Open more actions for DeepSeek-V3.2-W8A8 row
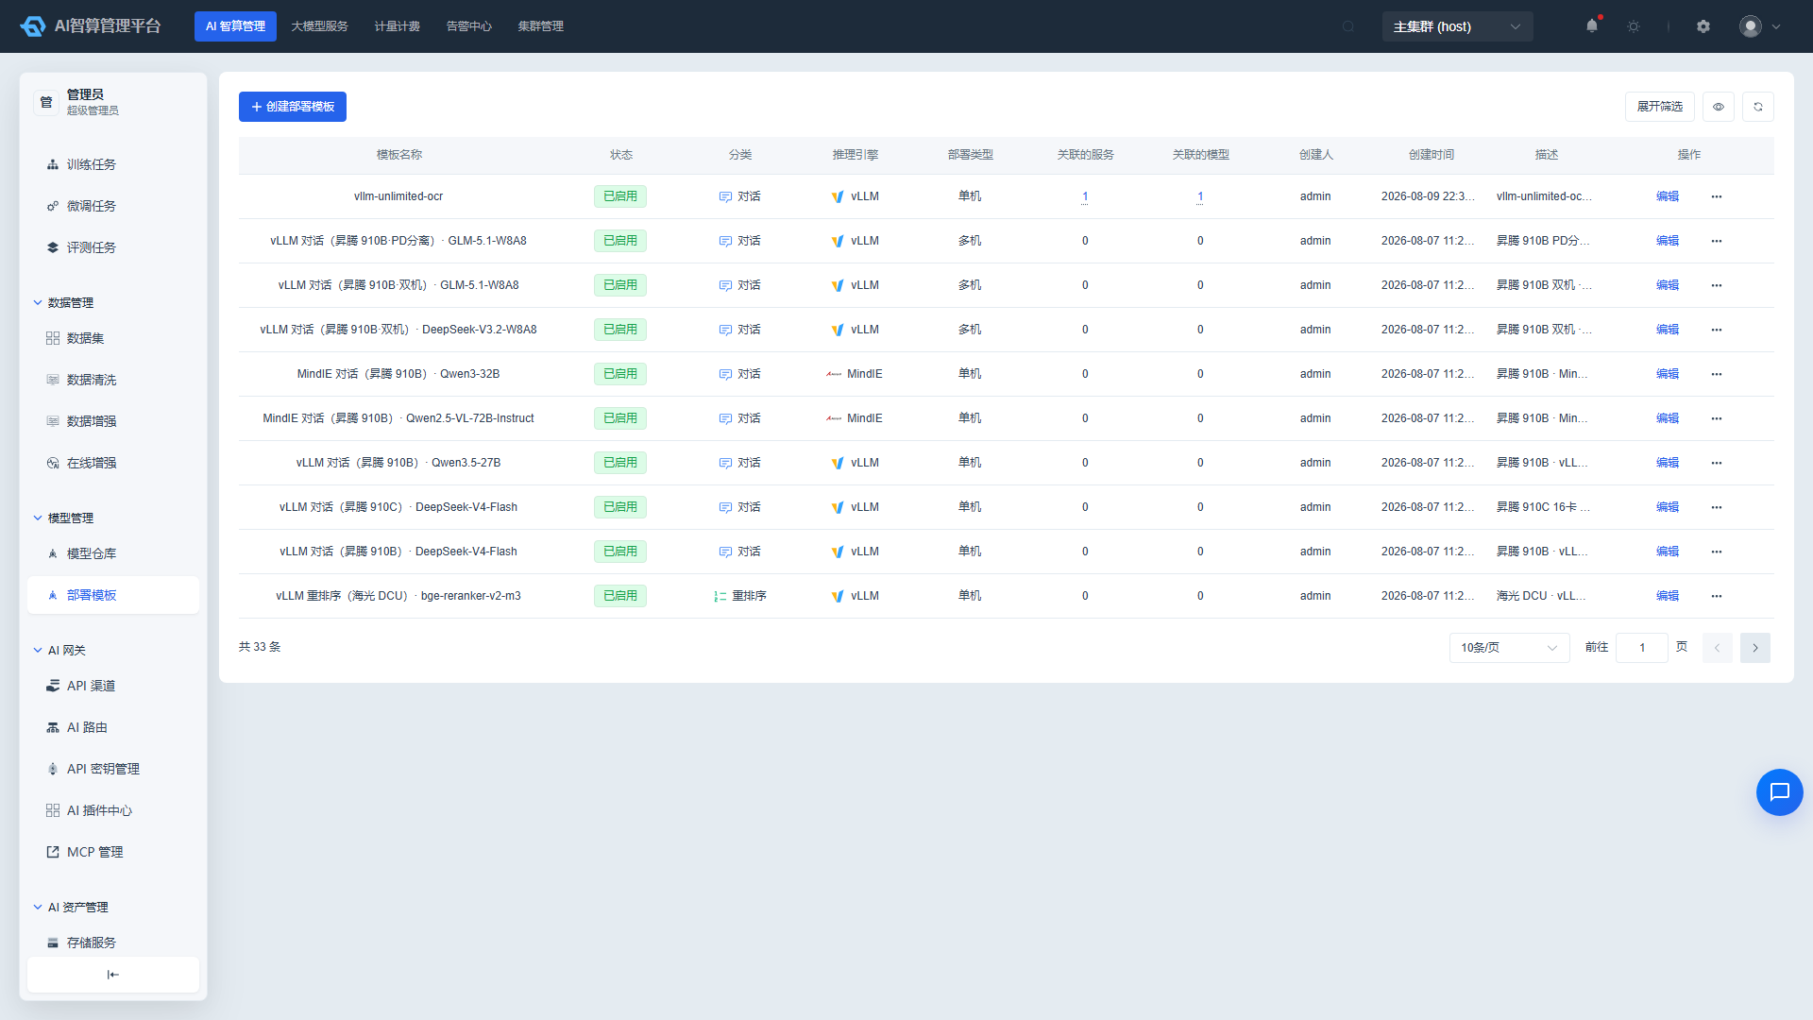Screen dimensions: 1813x1020 tap(1717, 330)
